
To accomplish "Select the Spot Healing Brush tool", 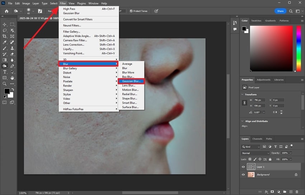I will click(12, 42).
